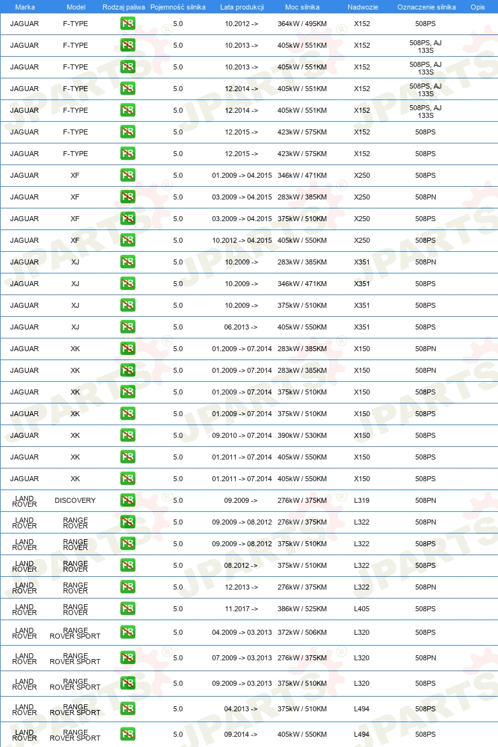The width and height of the screenshot is (498, 747).
Task: Click 'LAND ROVER' brand in the DISCOVERY row
Action: coord(25,501)
